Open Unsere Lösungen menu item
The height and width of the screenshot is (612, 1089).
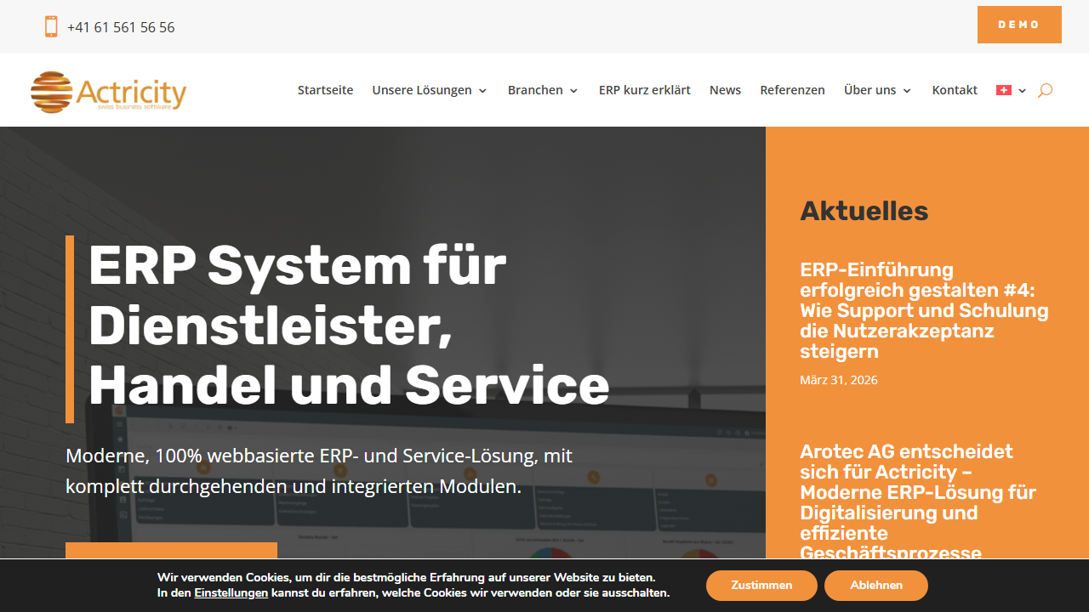point(422,90)
